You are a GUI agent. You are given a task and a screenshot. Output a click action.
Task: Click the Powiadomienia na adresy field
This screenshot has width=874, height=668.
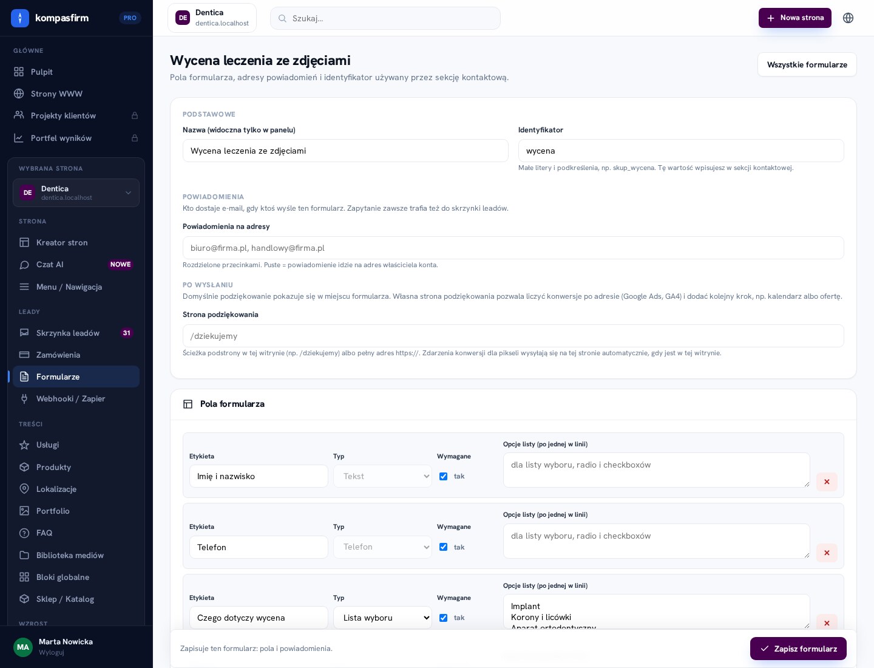pyautogui.click(x=513, y=248)
